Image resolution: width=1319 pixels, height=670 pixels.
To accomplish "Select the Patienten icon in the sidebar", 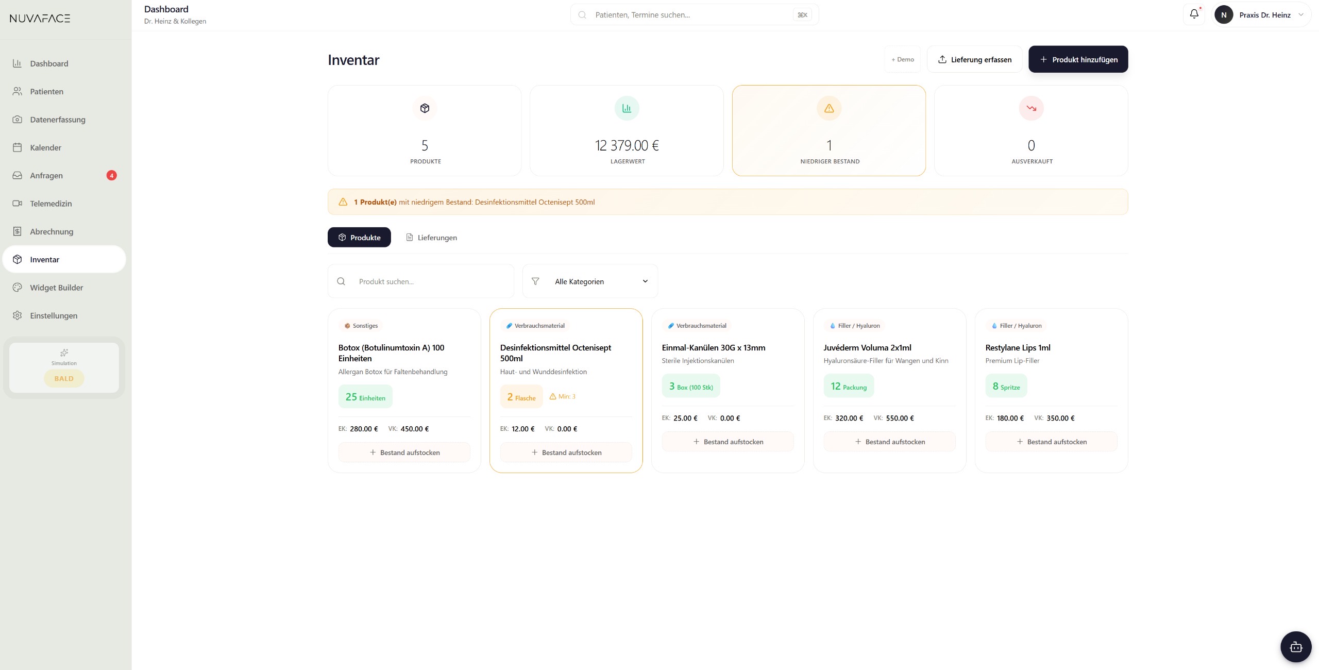I will [18, 91].
